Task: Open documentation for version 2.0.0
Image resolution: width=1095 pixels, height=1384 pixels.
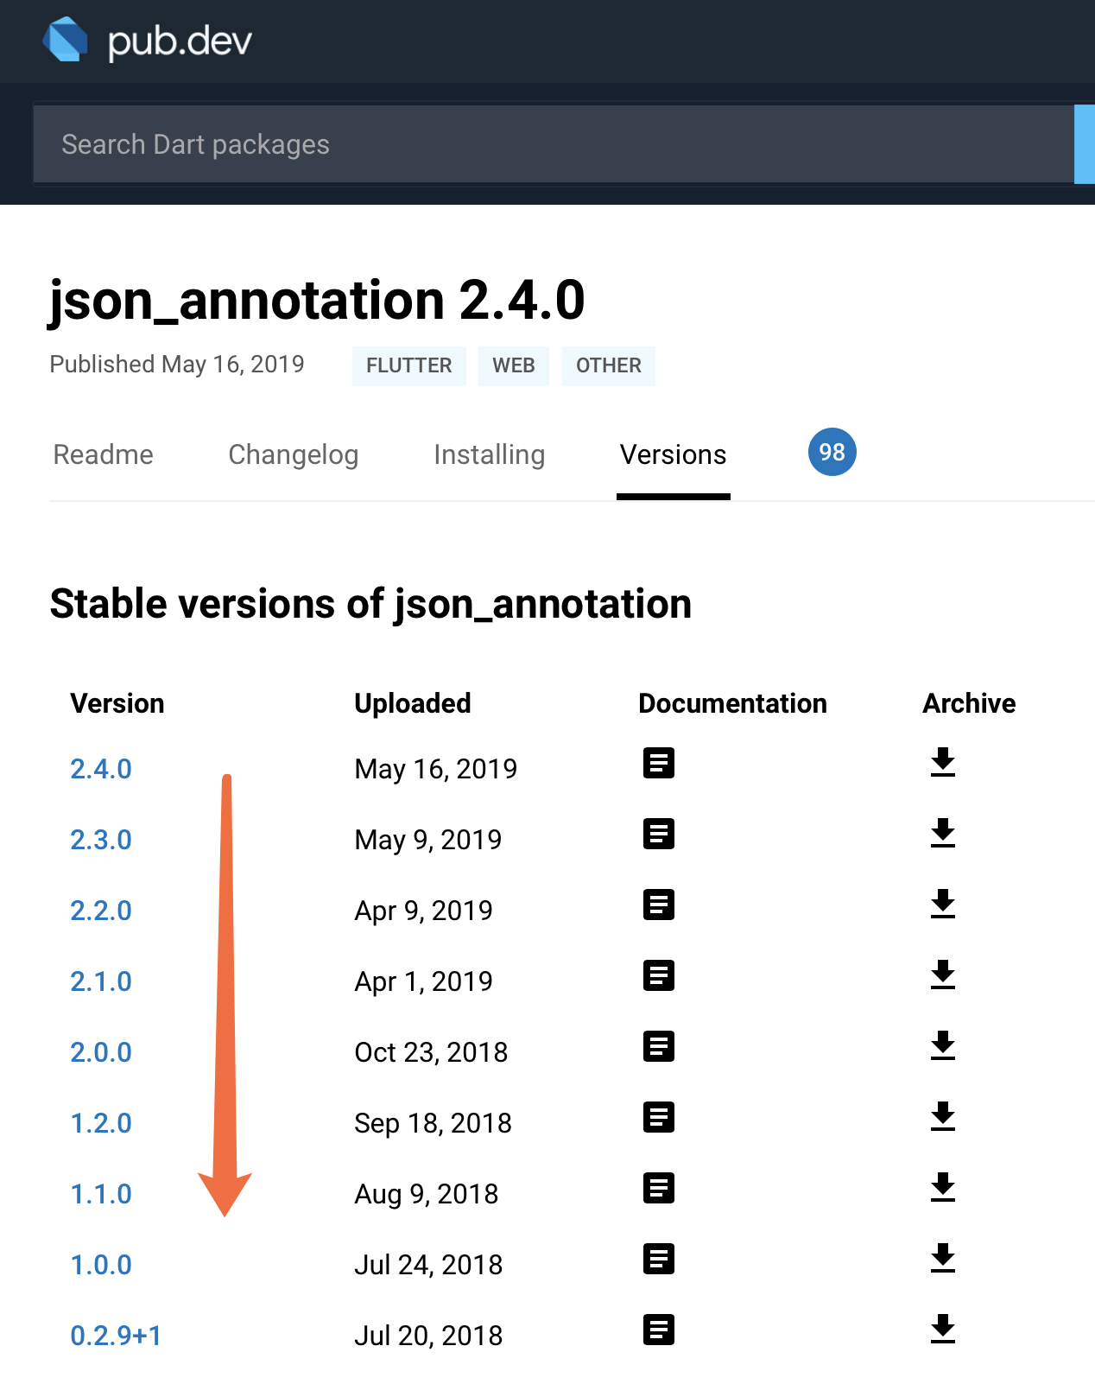Action: click(x=658, y=1046)
